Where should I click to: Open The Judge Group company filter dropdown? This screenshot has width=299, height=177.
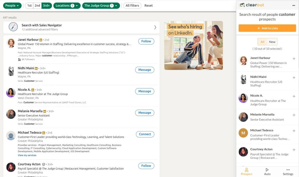pos(101,6)
